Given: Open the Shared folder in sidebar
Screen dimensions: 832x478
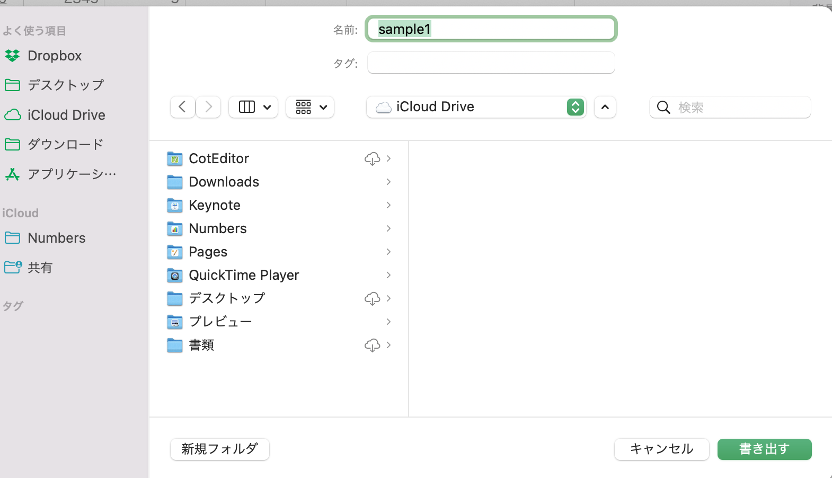Looking at the screenshot, I should point(40,268).
